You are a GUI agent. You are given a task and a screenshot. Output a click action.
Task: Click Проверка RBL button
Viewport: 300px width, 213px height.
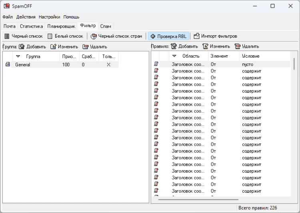coord(168,36)
